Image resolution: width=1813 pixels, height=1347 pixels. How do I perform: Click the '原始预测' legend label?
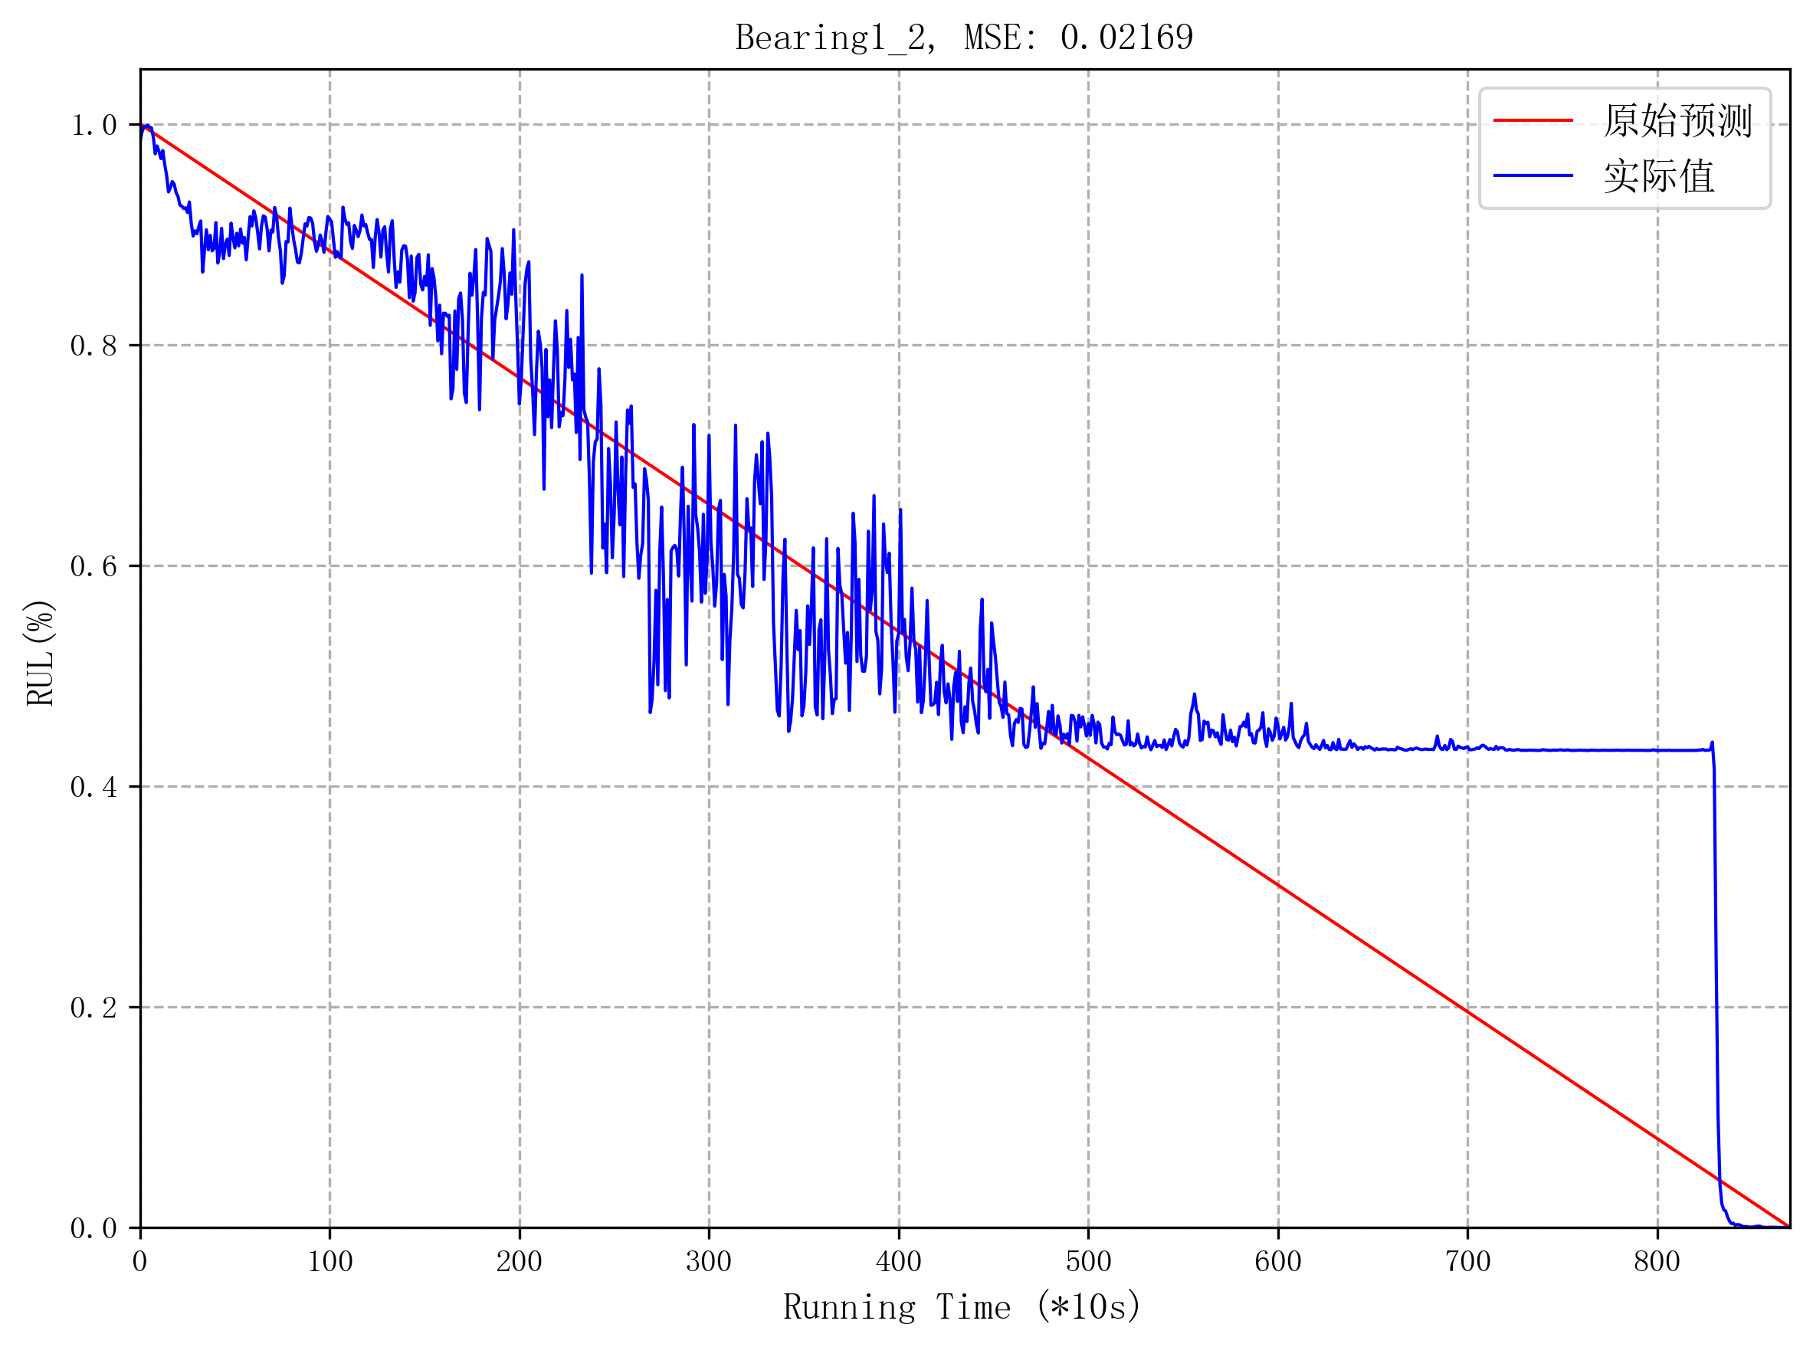(x=1677, y=120)
